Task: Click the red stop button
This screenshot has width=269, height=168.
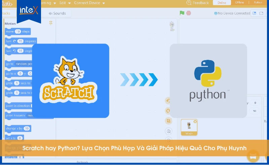Action: (189, 13)
